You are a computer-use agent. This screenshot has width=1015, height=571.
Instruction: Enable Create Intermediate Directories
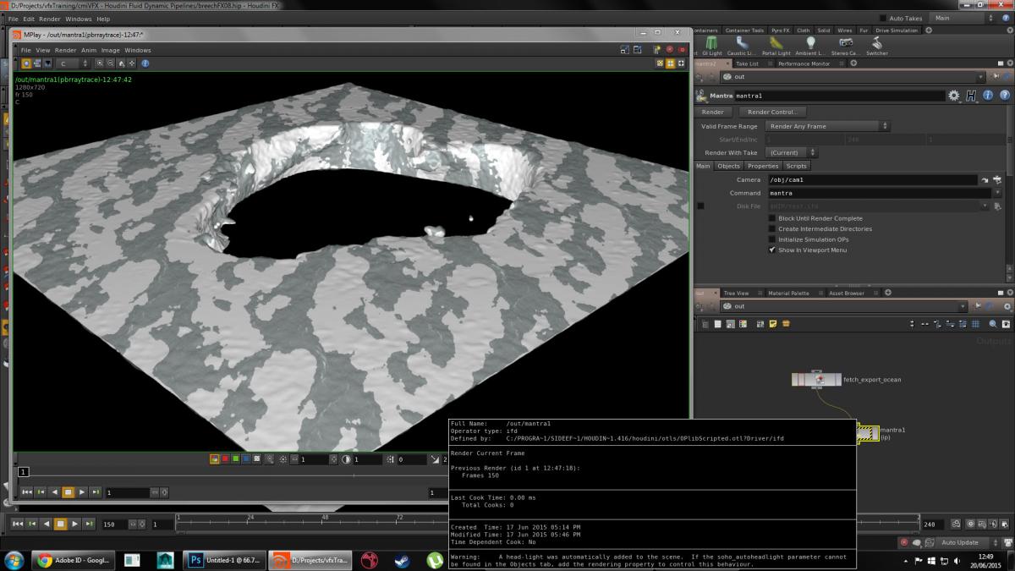point(771,228)
